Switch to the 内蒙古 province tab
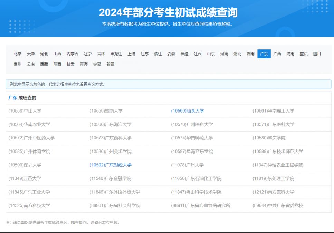Viewport: 334px width, 233px height. [x=72, y=54]
